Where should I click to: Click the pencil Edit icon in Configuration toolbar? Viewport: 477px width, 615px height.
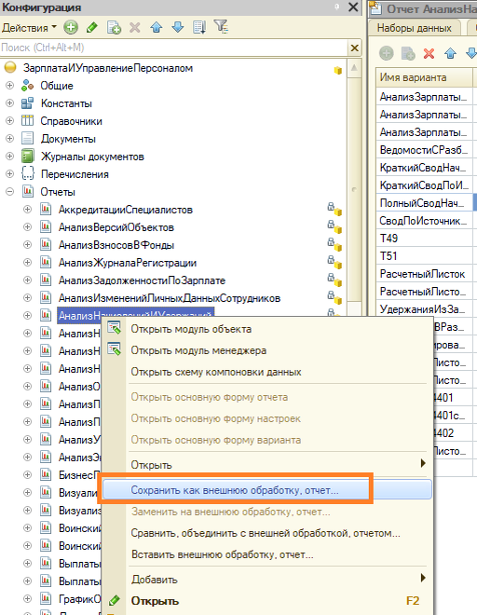[x=92, y=27]
